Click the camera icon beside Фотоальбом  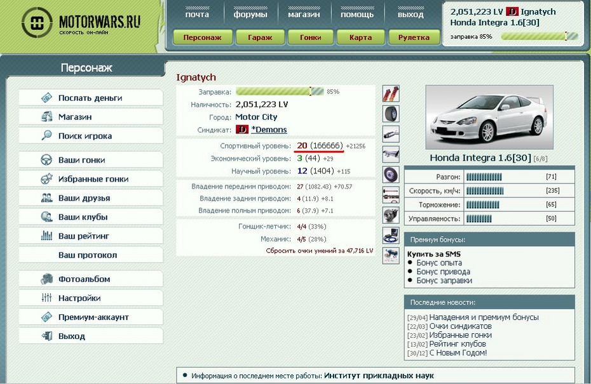[46, 279]
